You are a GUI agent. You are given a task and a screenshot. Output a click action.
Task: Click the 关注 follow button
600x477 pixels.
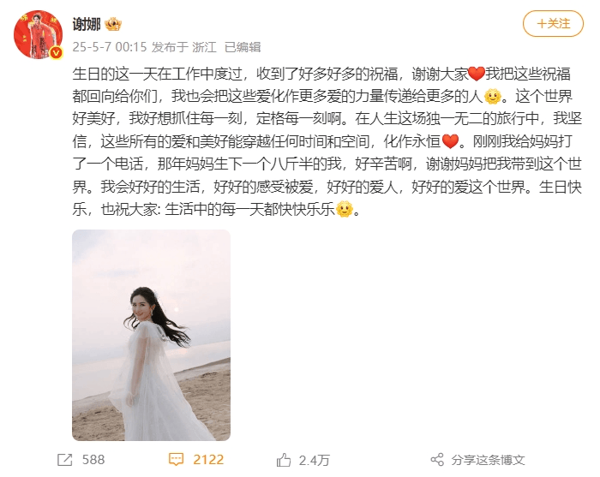click(x=553, y=24)
